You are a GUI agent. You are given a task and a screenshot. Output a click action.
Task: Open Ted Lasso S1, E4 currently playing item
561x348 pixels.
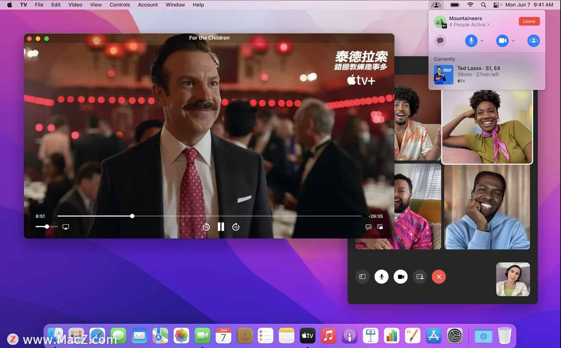(487, 74)
